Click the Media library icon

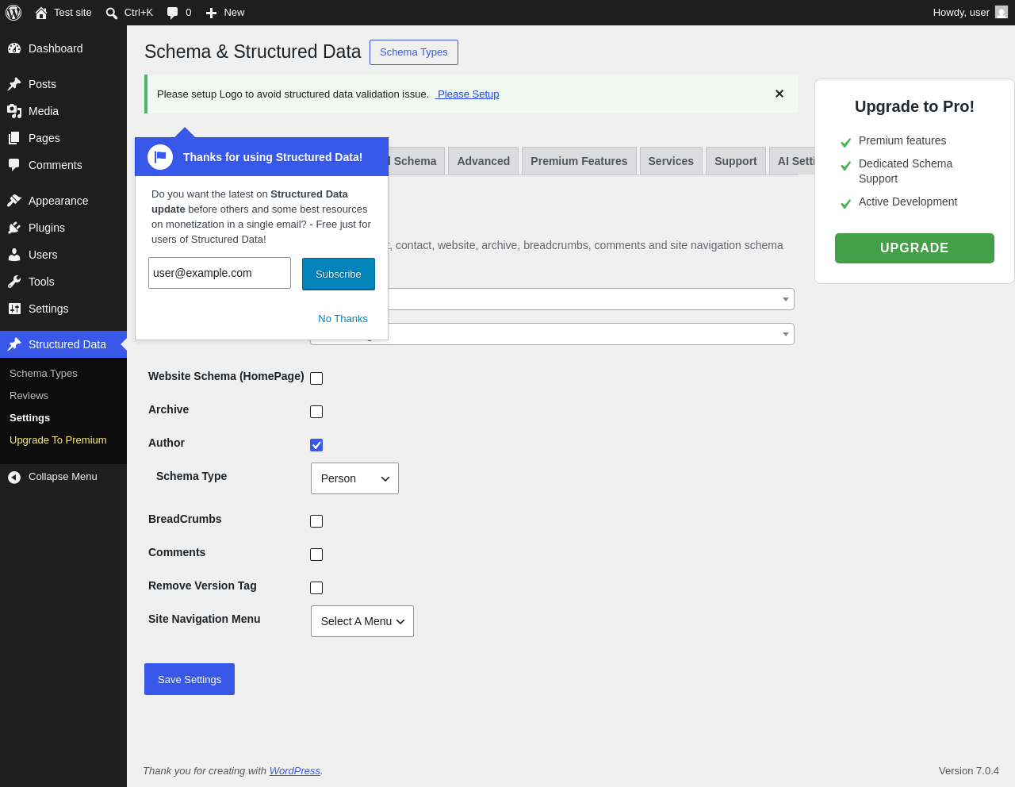[14, 111]
